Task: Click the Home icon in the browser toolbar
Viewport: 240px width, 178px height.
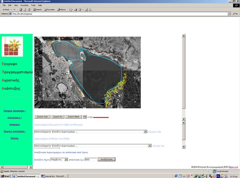Action: (x=29, y=10)
